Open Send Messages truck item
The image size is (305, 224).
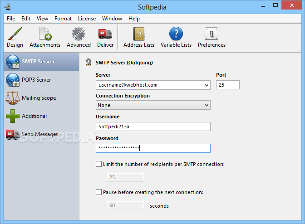point(41,134)
